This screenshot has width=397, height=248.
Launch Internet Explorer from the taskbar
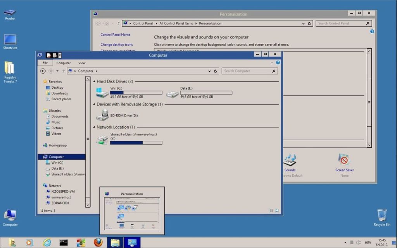click(x=47, y=242)
